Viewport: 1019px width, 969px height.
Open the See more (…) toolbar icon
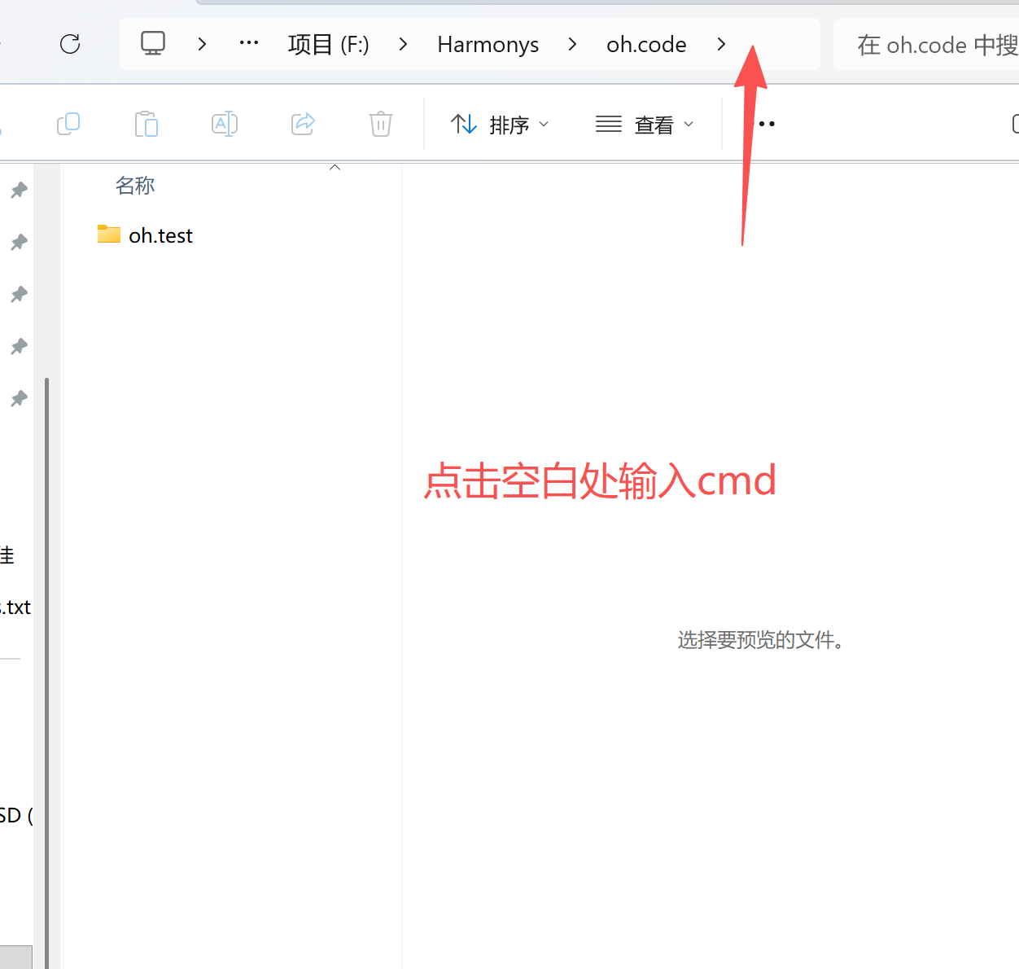click(x=765, y=124)
